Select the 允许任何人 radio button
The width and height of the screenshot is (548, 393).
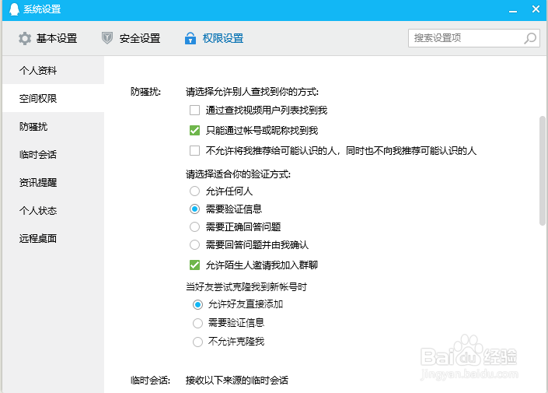click(194, 191)
